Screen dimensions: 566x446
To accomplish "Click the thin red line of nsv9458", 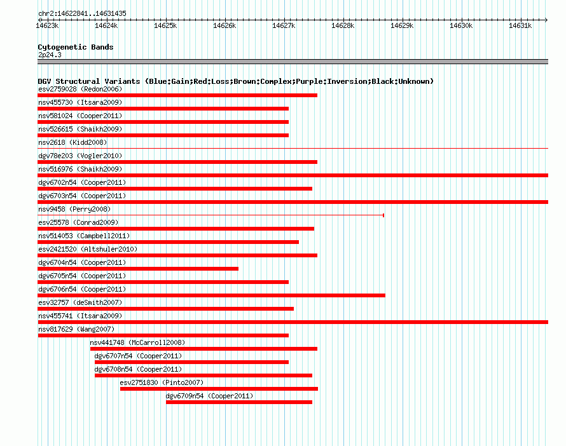I will click(x=211, y=215).
